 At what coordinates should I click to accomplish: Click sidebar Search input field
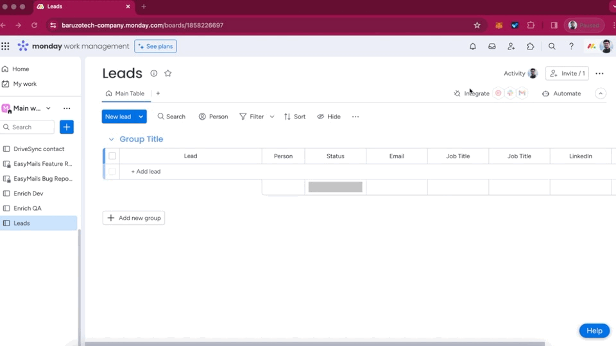(28, 127)
